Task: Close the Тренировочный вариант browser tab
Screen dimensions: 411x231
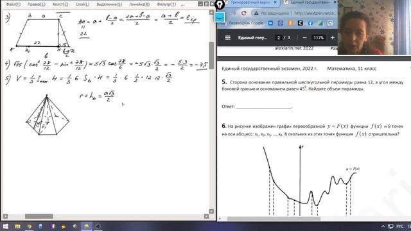Action: [275, 3]
